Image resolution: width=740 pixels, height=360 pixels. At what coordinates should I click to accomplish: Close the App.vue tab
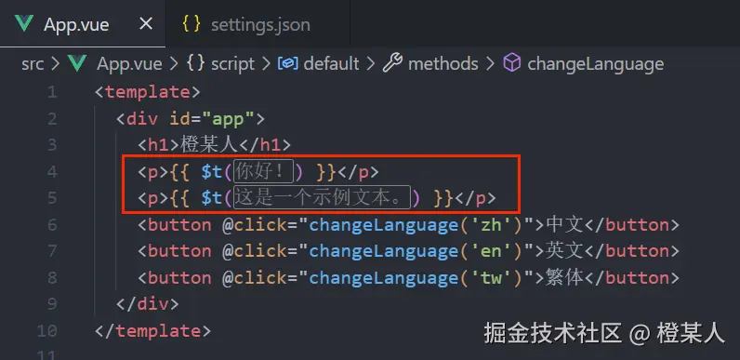(x=146, y=23)
